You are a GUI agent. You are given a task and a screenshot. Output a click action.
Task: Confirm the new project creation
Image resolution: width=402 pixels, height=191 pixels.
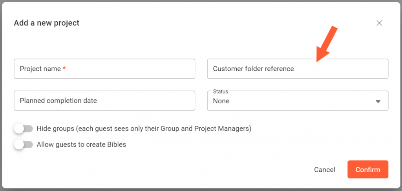(368, 169)
